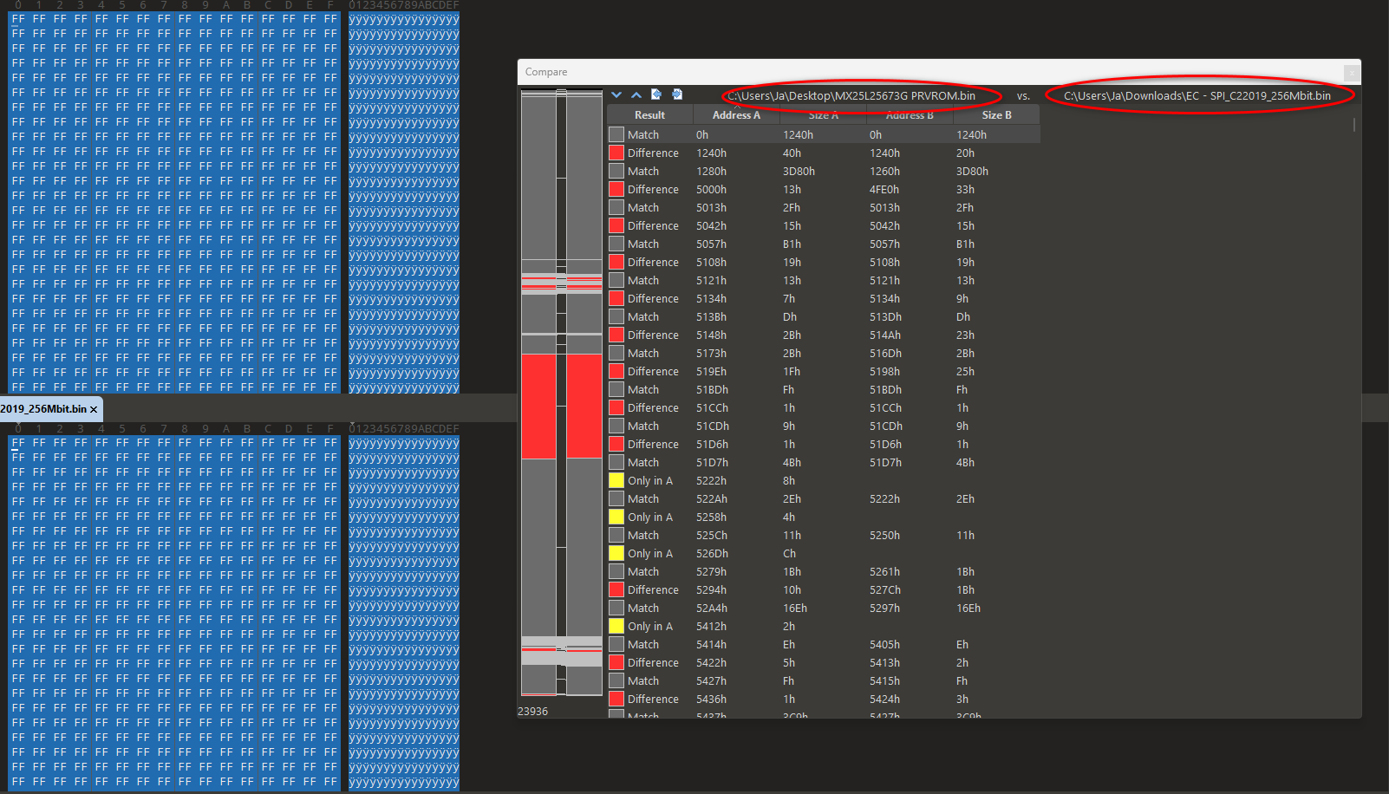Screen dimensions: 1389x794
Task: Go to next difference with down chevron
Action: pyautogui.click(x=616, y=94)
